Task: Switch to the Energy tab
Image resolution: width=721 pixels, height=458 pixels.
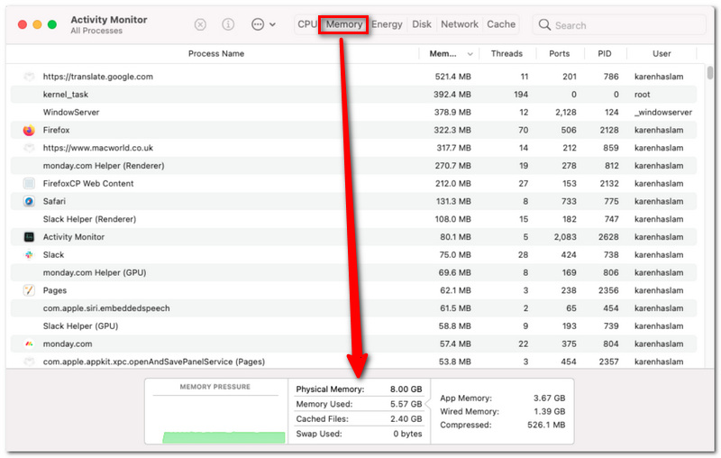Action: [x=387, y=24]
